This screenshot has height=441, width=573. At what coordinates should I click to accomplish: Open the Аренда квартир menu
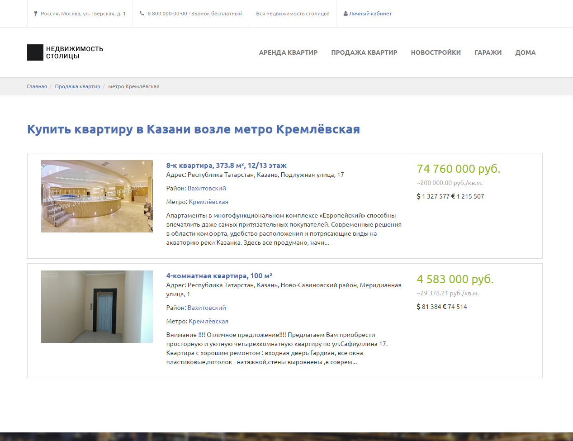pos(288,52)
